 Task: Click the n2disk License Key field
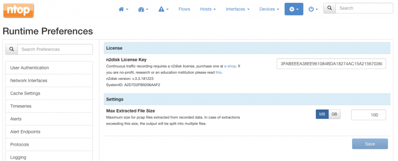[331, 64]
